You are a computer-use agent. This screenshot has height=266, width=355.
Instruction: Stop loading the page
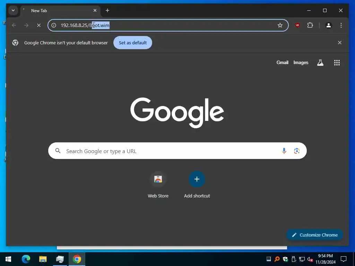pyautogui.click(x=39, y=25)
